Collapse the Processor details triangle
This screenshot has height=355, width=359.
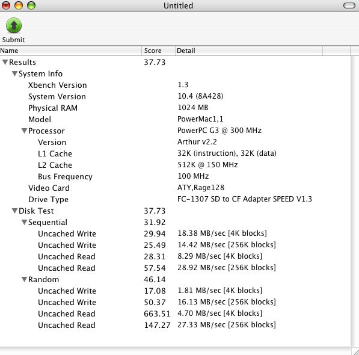pos(25,131)
